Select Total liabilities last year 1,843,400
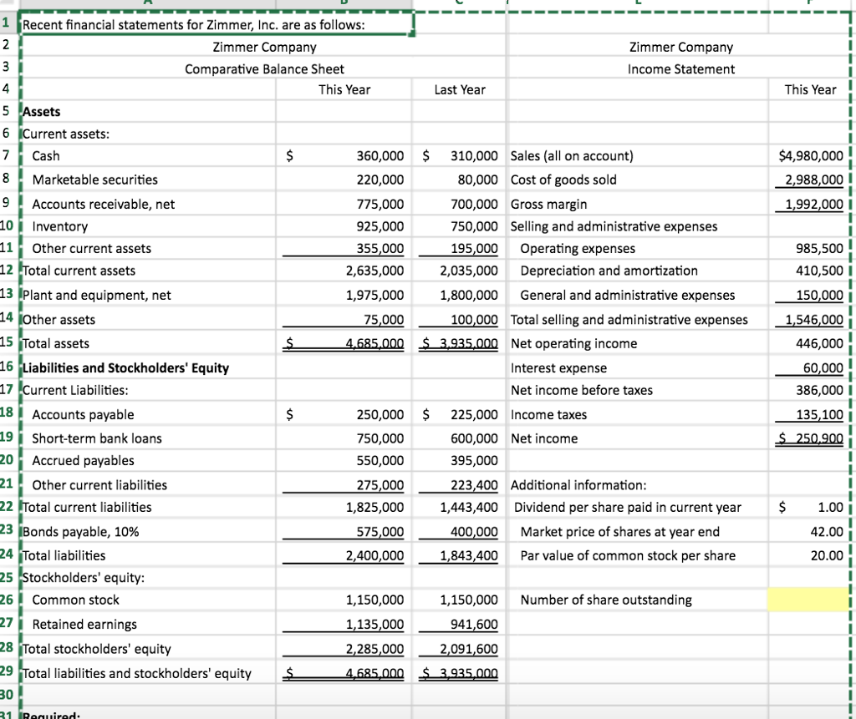The image size is (856, 719). 469,555
